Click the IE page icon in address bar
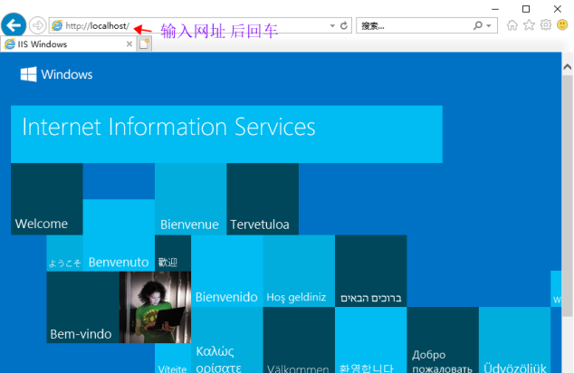574x373 pixels. click(57, 25)
